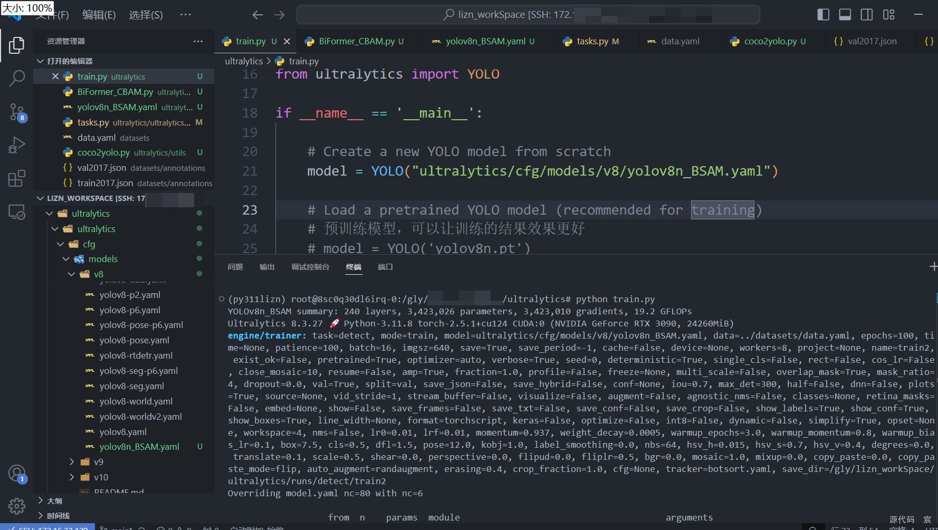Add a new terminal with plus icon
Viewport: 938px width, 530px height.
coord(933,267)
